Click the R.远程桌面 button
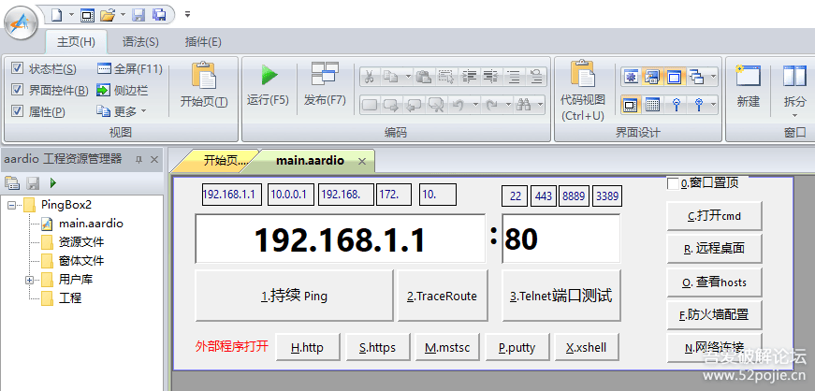This screenshot has width=815, height=391. click(714, 249)
